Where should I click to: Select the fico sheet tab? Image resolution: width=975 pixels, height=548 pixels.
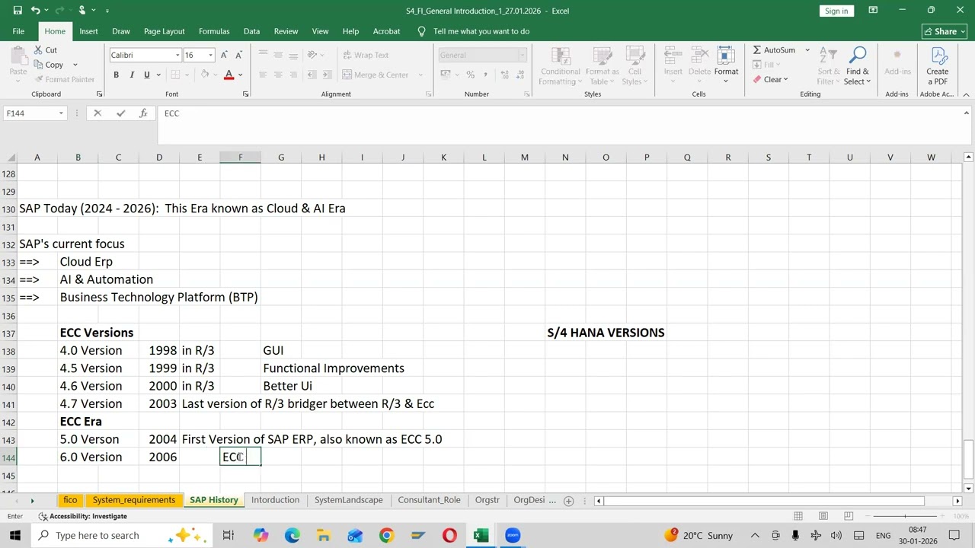pyautogui.click(x=70, y=500)
